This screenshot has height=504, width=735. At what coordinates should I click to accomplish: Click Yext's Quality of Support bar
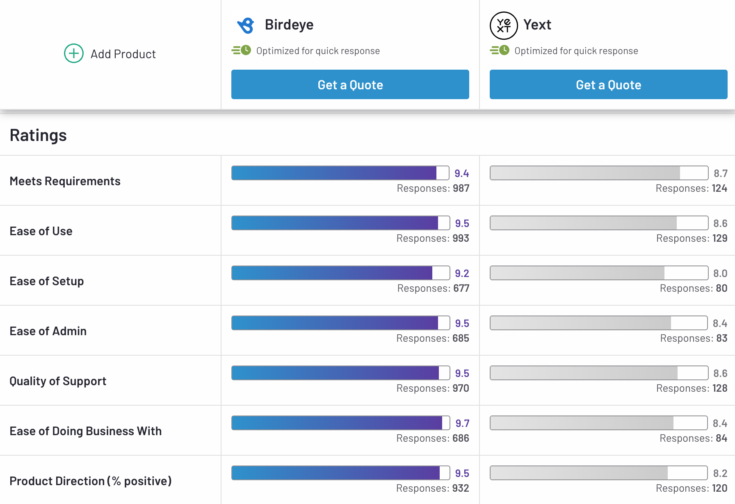pyautogui.click(x=598, y=373)
